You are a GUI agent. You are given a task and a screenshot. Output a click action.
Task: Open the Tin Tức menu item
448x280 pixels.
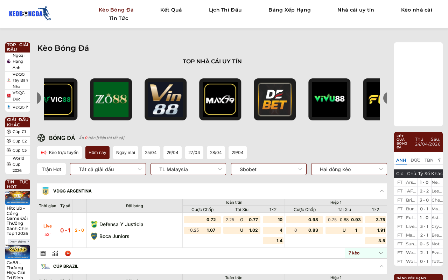pos(119,18)
